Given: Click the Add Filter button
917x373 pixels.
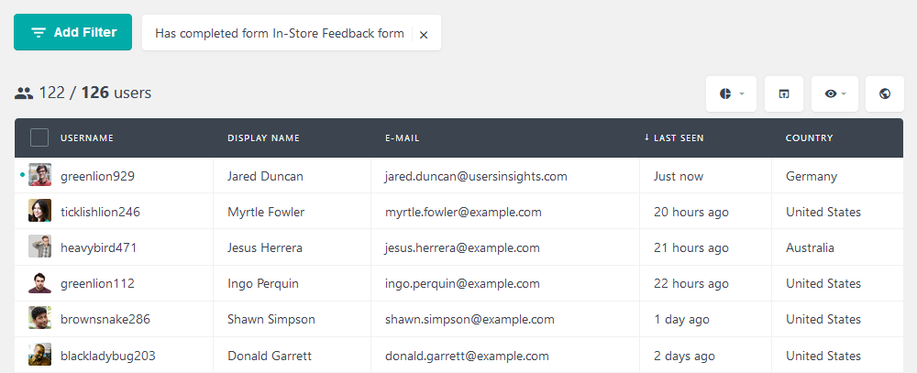Looking at the screenshot, I should 72,32.
